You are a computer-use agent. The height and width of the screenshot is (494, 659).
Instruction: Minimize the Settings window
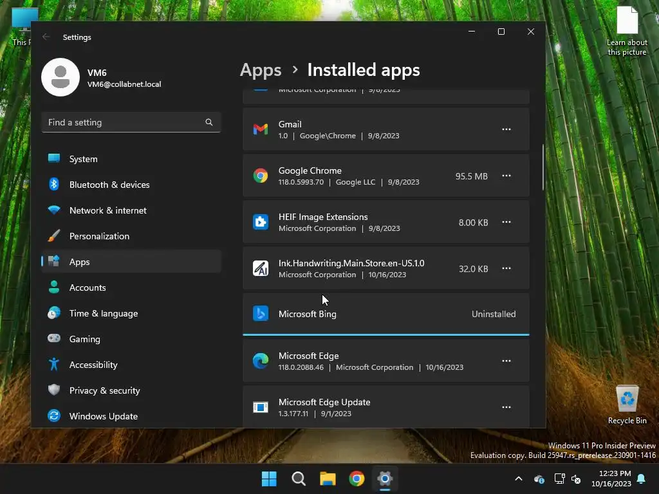(472, 32)
